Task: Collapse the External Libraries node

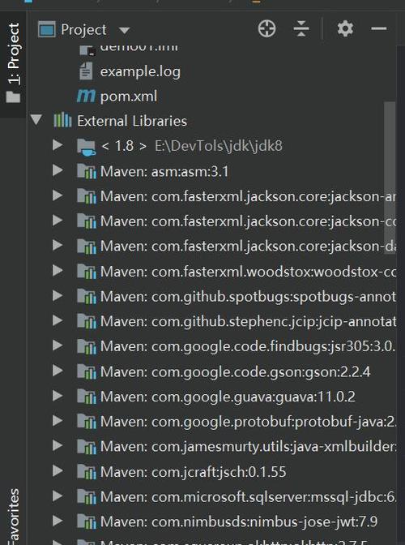Action: (36, 119)
